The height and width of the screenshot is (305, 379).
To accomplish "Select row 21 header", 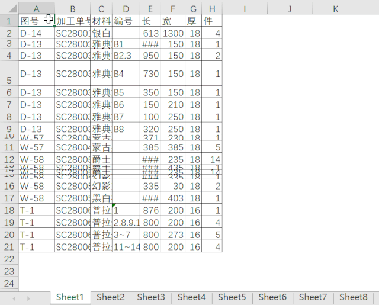I will (9, 246).
